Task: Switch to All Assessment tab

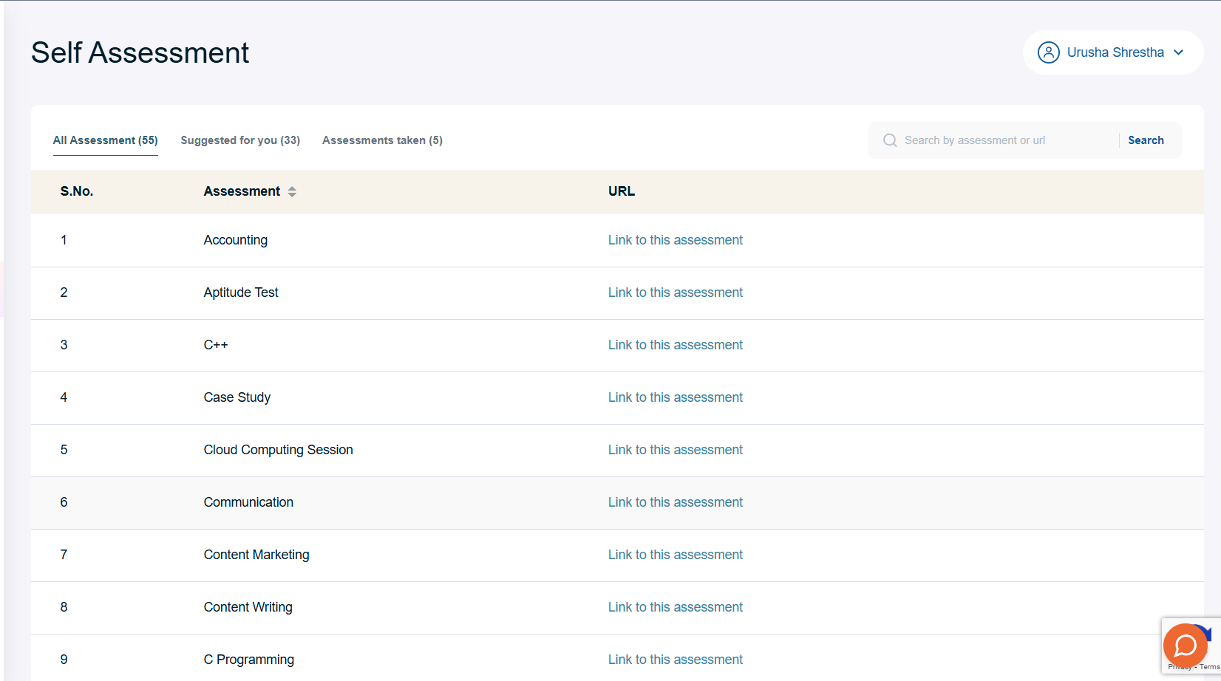Action: point(105,140)
